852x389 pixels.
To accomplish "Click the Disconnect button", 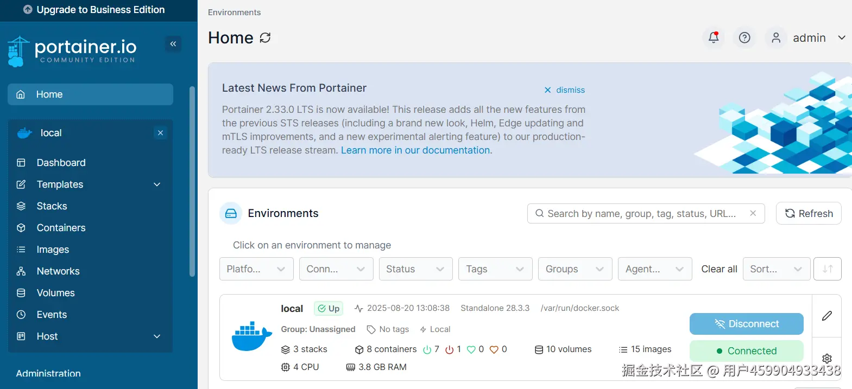I will [x=746, y=324].
